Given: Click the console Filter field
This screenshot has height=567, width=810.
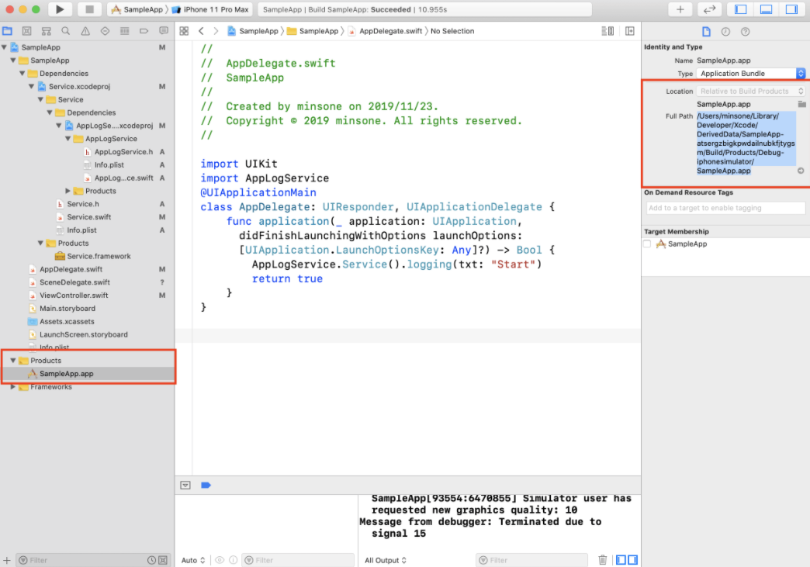Looking at the screenshot, I should [x=531, y=560].
